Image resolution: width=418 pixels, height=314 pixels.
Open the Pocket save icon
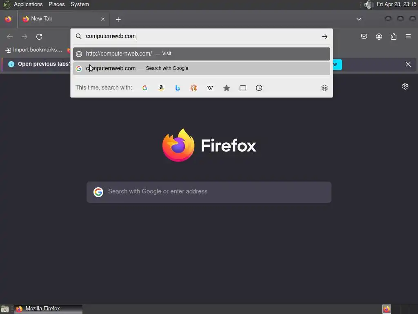tap(364, 36)
